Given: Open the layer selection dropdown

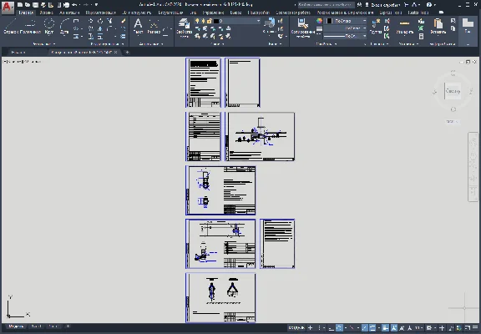Looking at the screenshot, I should click(227, 21).
